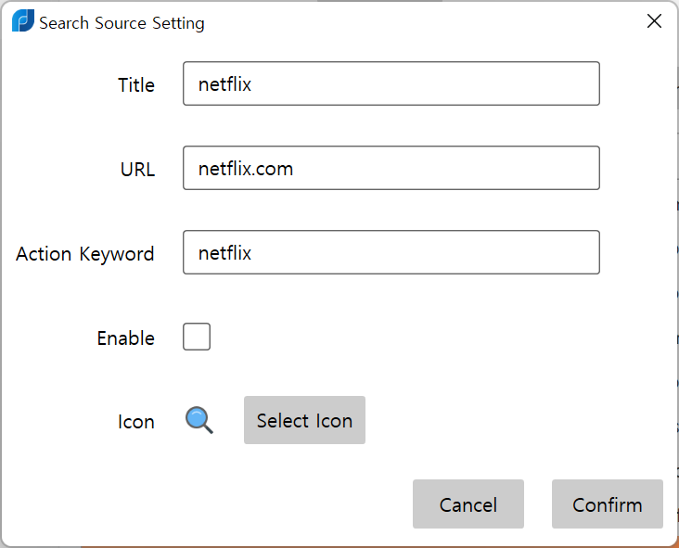The height and width of the screenshot is (548, 679).
Task: Click the "Title" label text
Action: pyautogui.click(x=136, y=84)
